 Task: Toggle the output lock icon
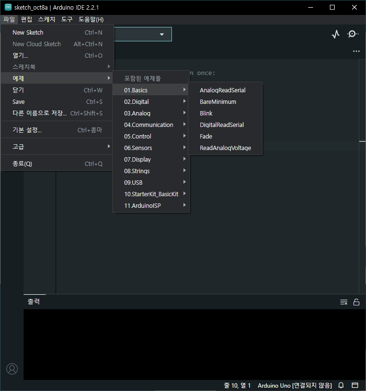pyautogui.click(x=356, y=302)
